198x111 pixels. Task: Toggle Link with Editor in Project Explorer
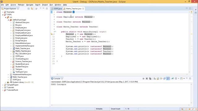click(x=32, y=9)
